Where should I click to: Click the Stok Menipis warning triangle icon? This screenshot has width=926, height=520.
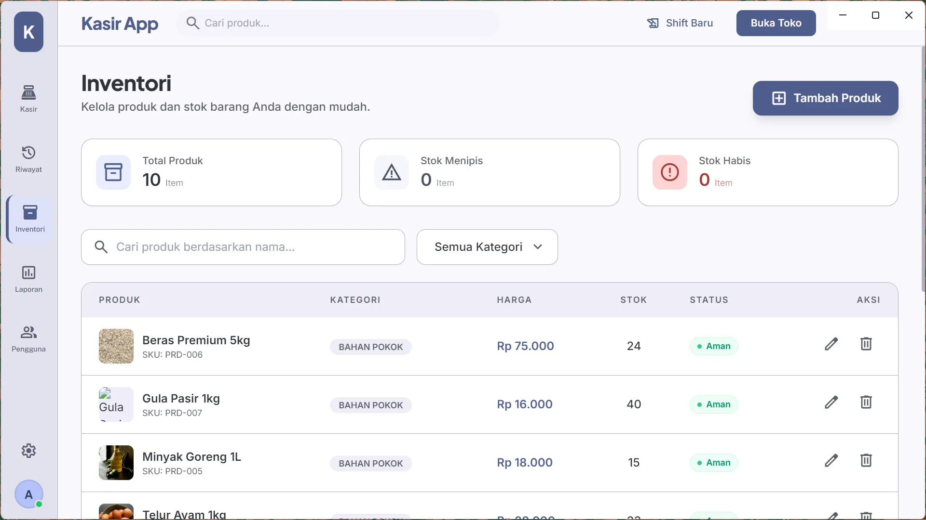click(392, 172)
